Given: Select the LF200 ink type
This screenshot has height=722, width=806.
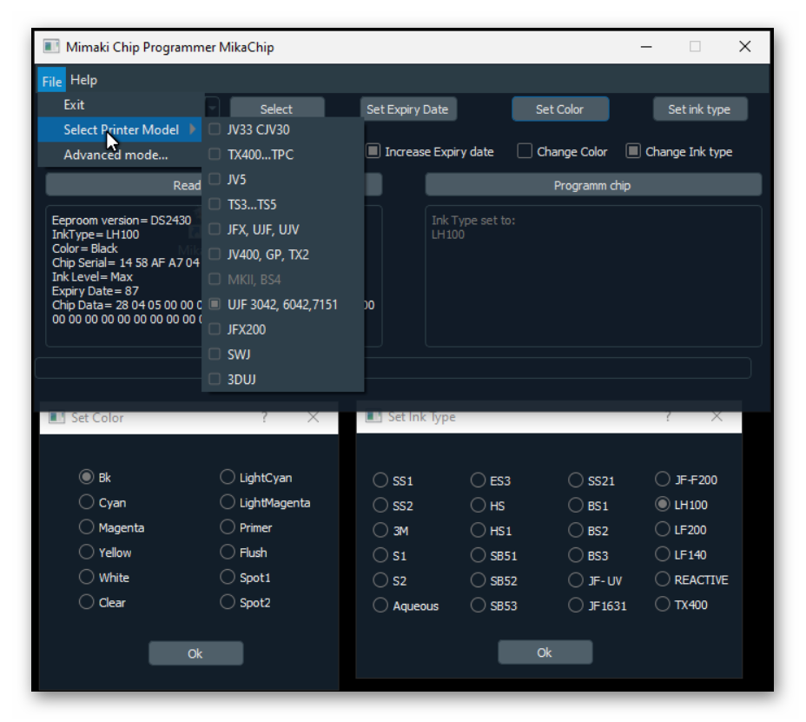Looking at the screenshot, I should point(663,528).
